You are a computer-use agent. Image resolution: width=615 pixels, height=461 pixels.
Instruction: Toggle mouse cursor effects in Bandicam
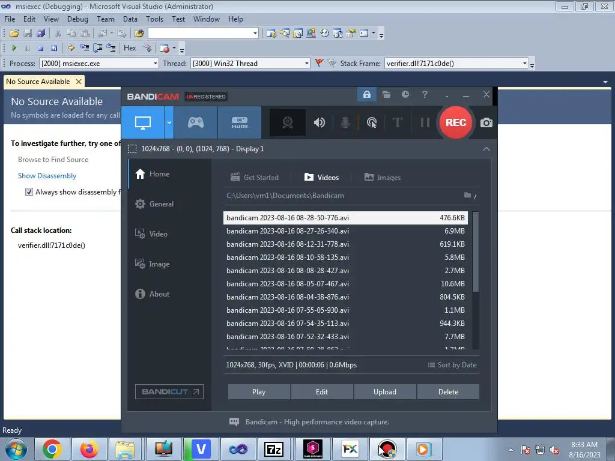click(371, 122)
